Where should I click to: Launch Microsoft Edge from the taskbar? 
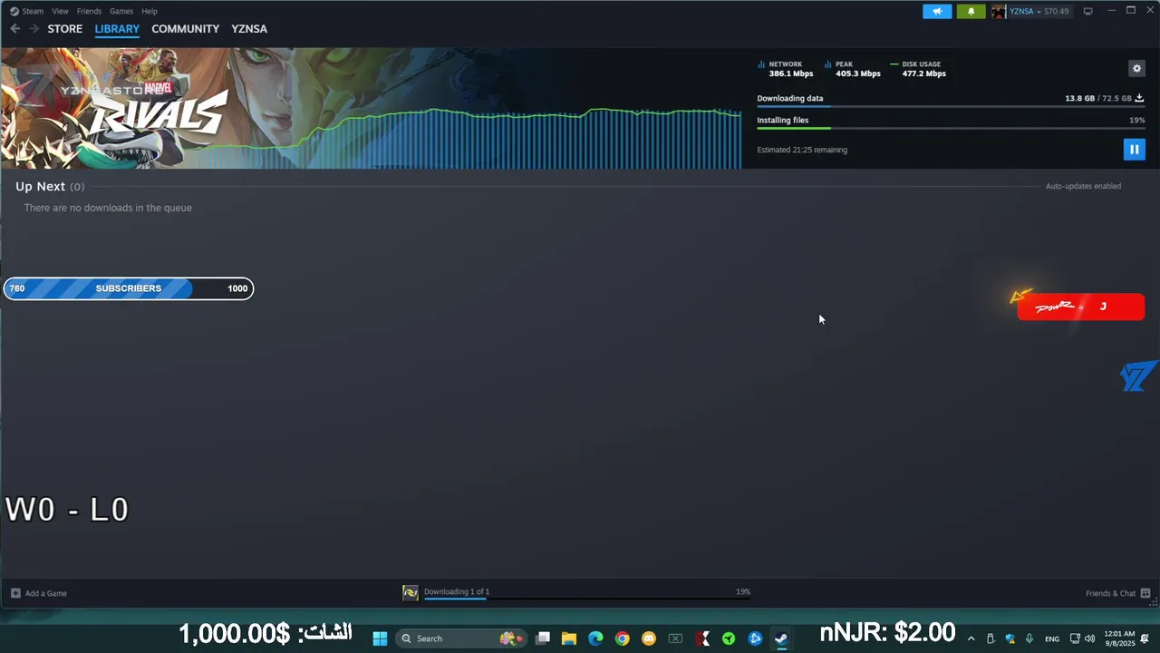point(595,638)
